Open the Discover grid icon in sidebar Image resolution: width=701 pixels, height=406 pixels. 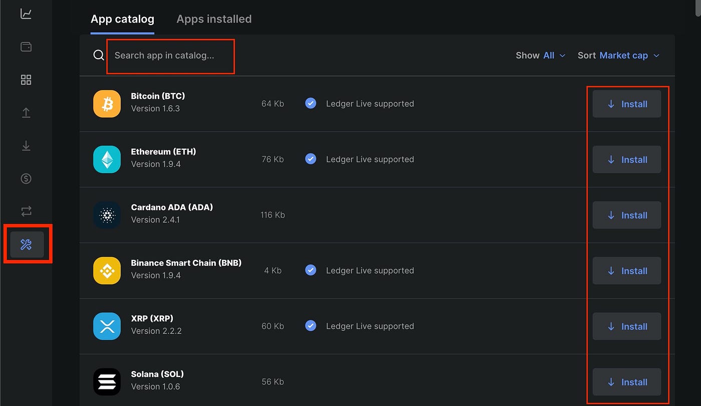click(26, 80)
